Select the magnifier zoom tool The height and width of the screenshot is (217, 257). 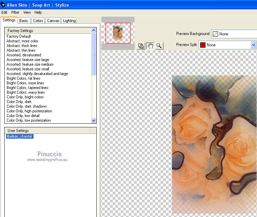(159, 46)
